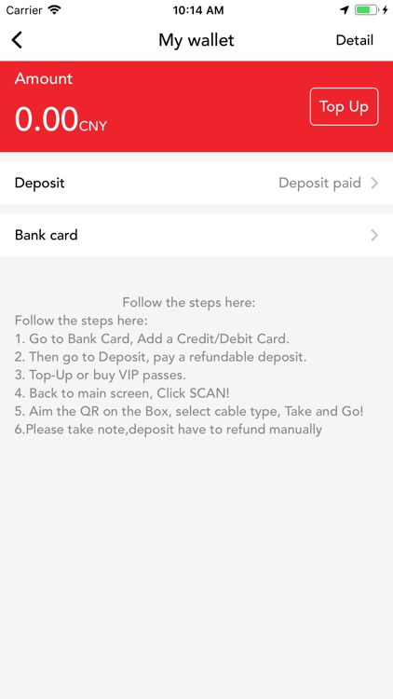Expand the Deposit paid chevron
This screenshot has height=699, width=393.
(374, 183)
